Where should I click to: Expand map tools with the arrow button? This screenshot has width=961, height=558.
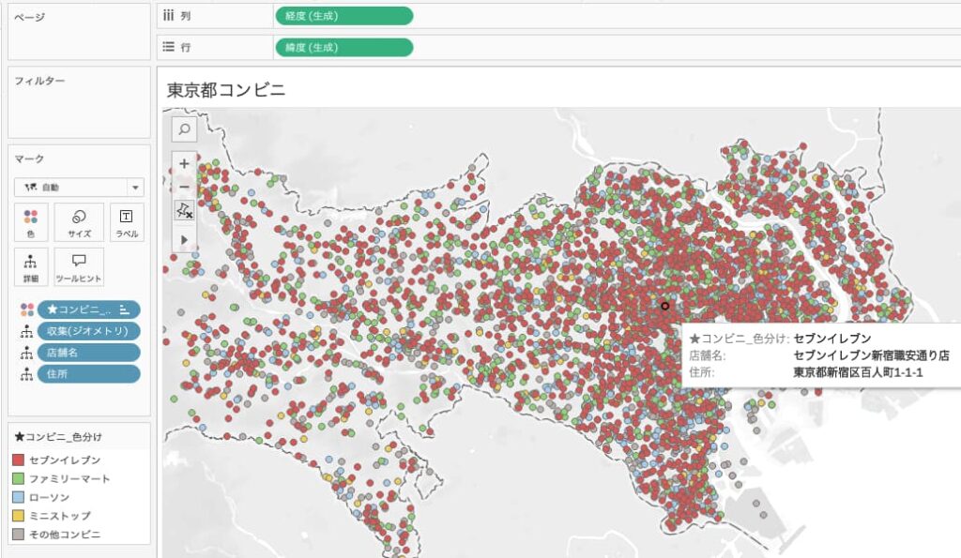(x=184, y=240)
